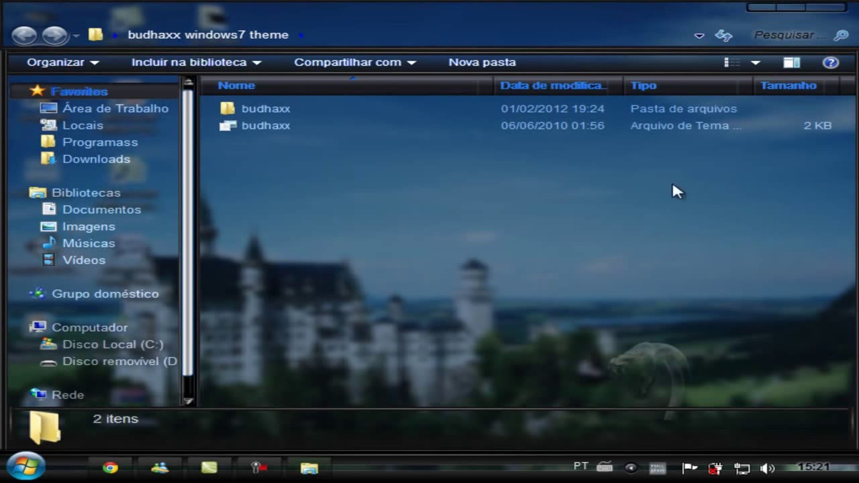Toggle the preview pane

[x=792, y=62]
